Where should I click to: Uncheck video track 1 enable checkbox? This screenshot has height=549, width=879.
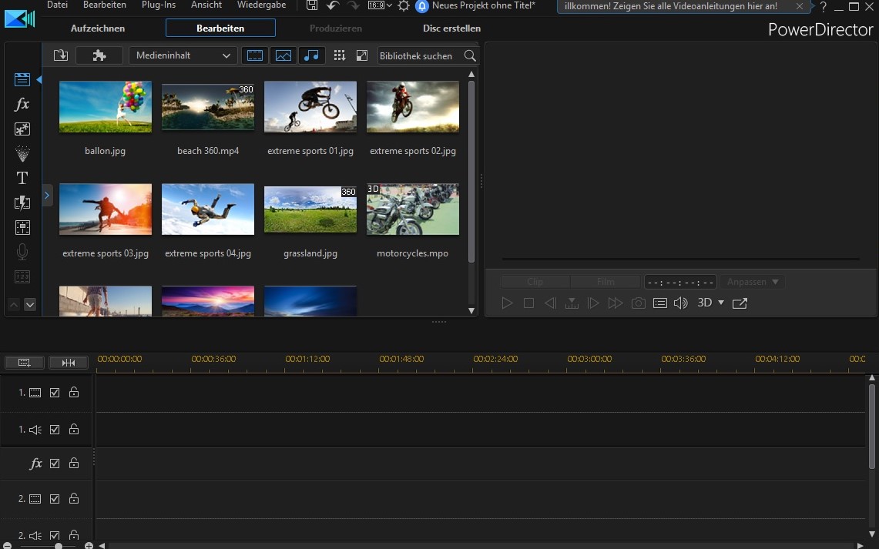[x=55, y=393]
